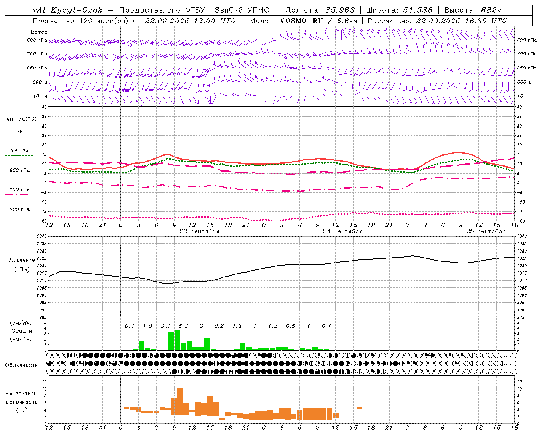Image resolution: width=539 pixels, height=431 pixels.
Task: Click the Давление panel label
Action: (22, 260)
